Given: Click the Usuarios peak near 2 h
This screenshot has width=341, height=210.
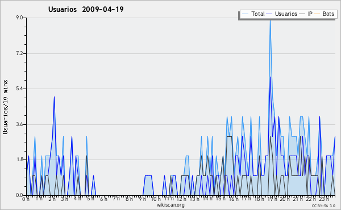Looking at the screenshot, I should click(54, 97).
